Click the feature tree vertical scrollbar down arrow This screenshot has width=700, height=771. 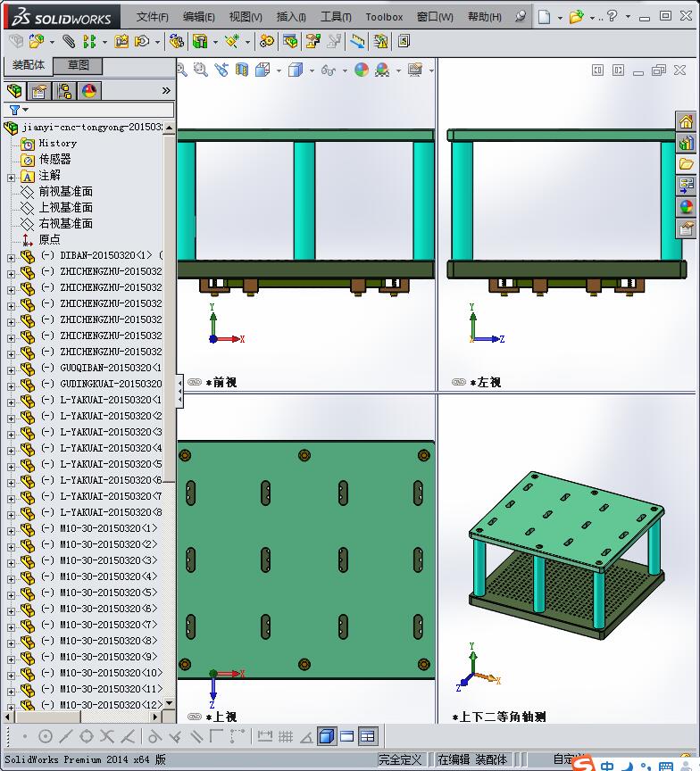pyautogui.click(x=170, y=703)
